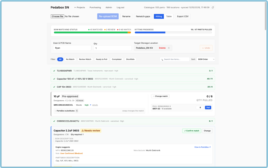Open the BOM Order sort dropdown

pyautogui.click(x=206, y=59)
